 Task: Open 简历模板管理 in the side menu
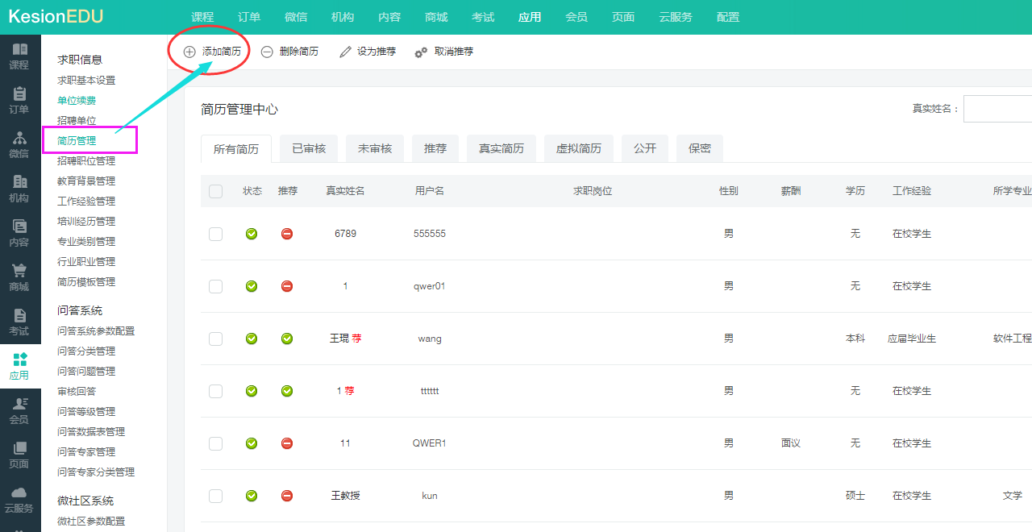86,282
